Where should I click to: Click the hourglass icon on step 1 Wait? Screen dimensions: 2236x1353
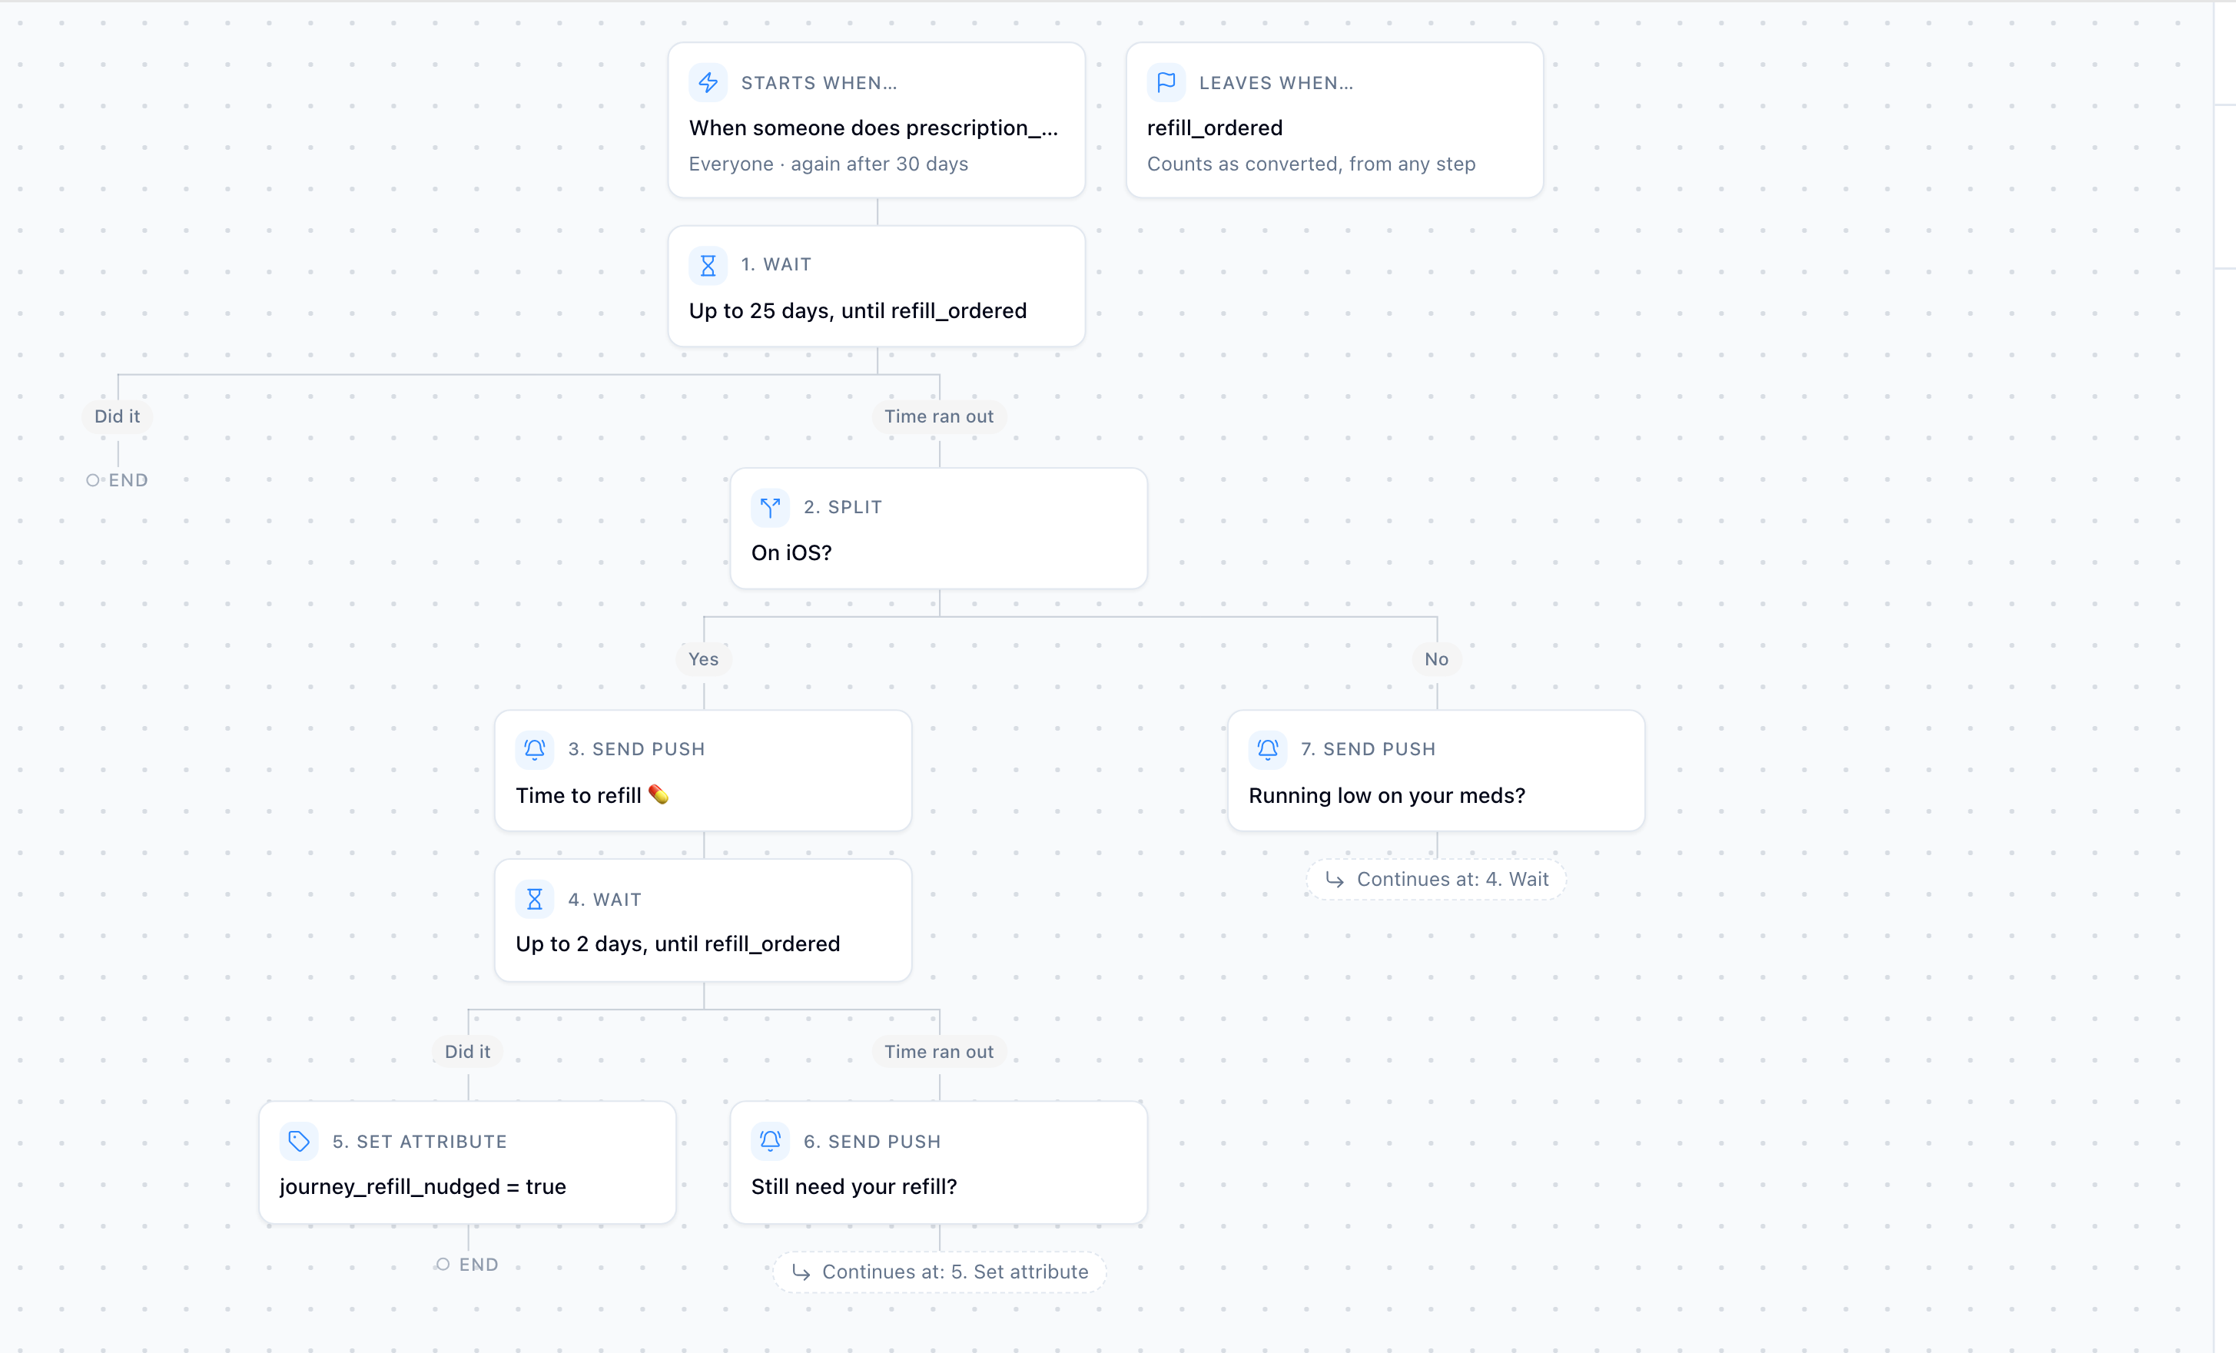pyautogui.click(x=708, y=265)
